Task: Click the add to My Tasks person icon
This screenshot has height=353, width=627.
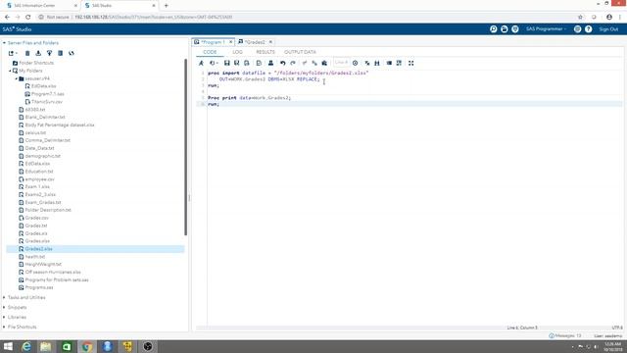Action: click(x=270, y=63)
